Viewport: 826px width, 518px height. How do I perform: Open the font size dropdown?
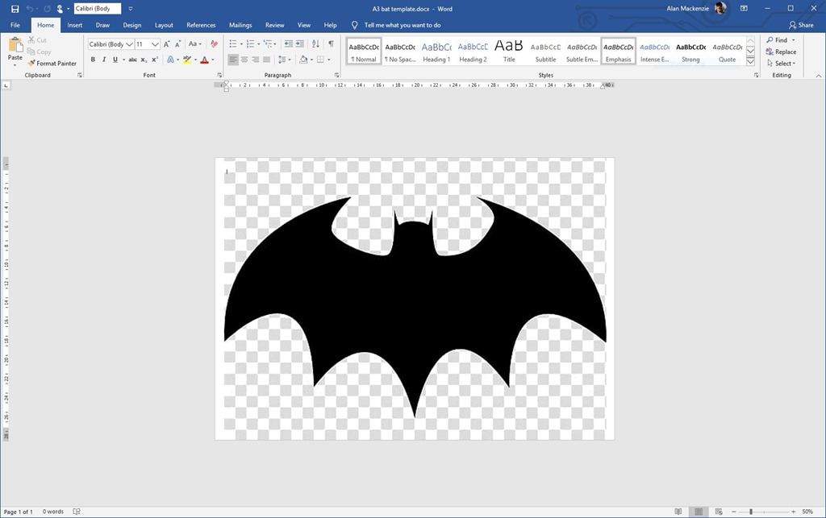click(x=155, y=44)
